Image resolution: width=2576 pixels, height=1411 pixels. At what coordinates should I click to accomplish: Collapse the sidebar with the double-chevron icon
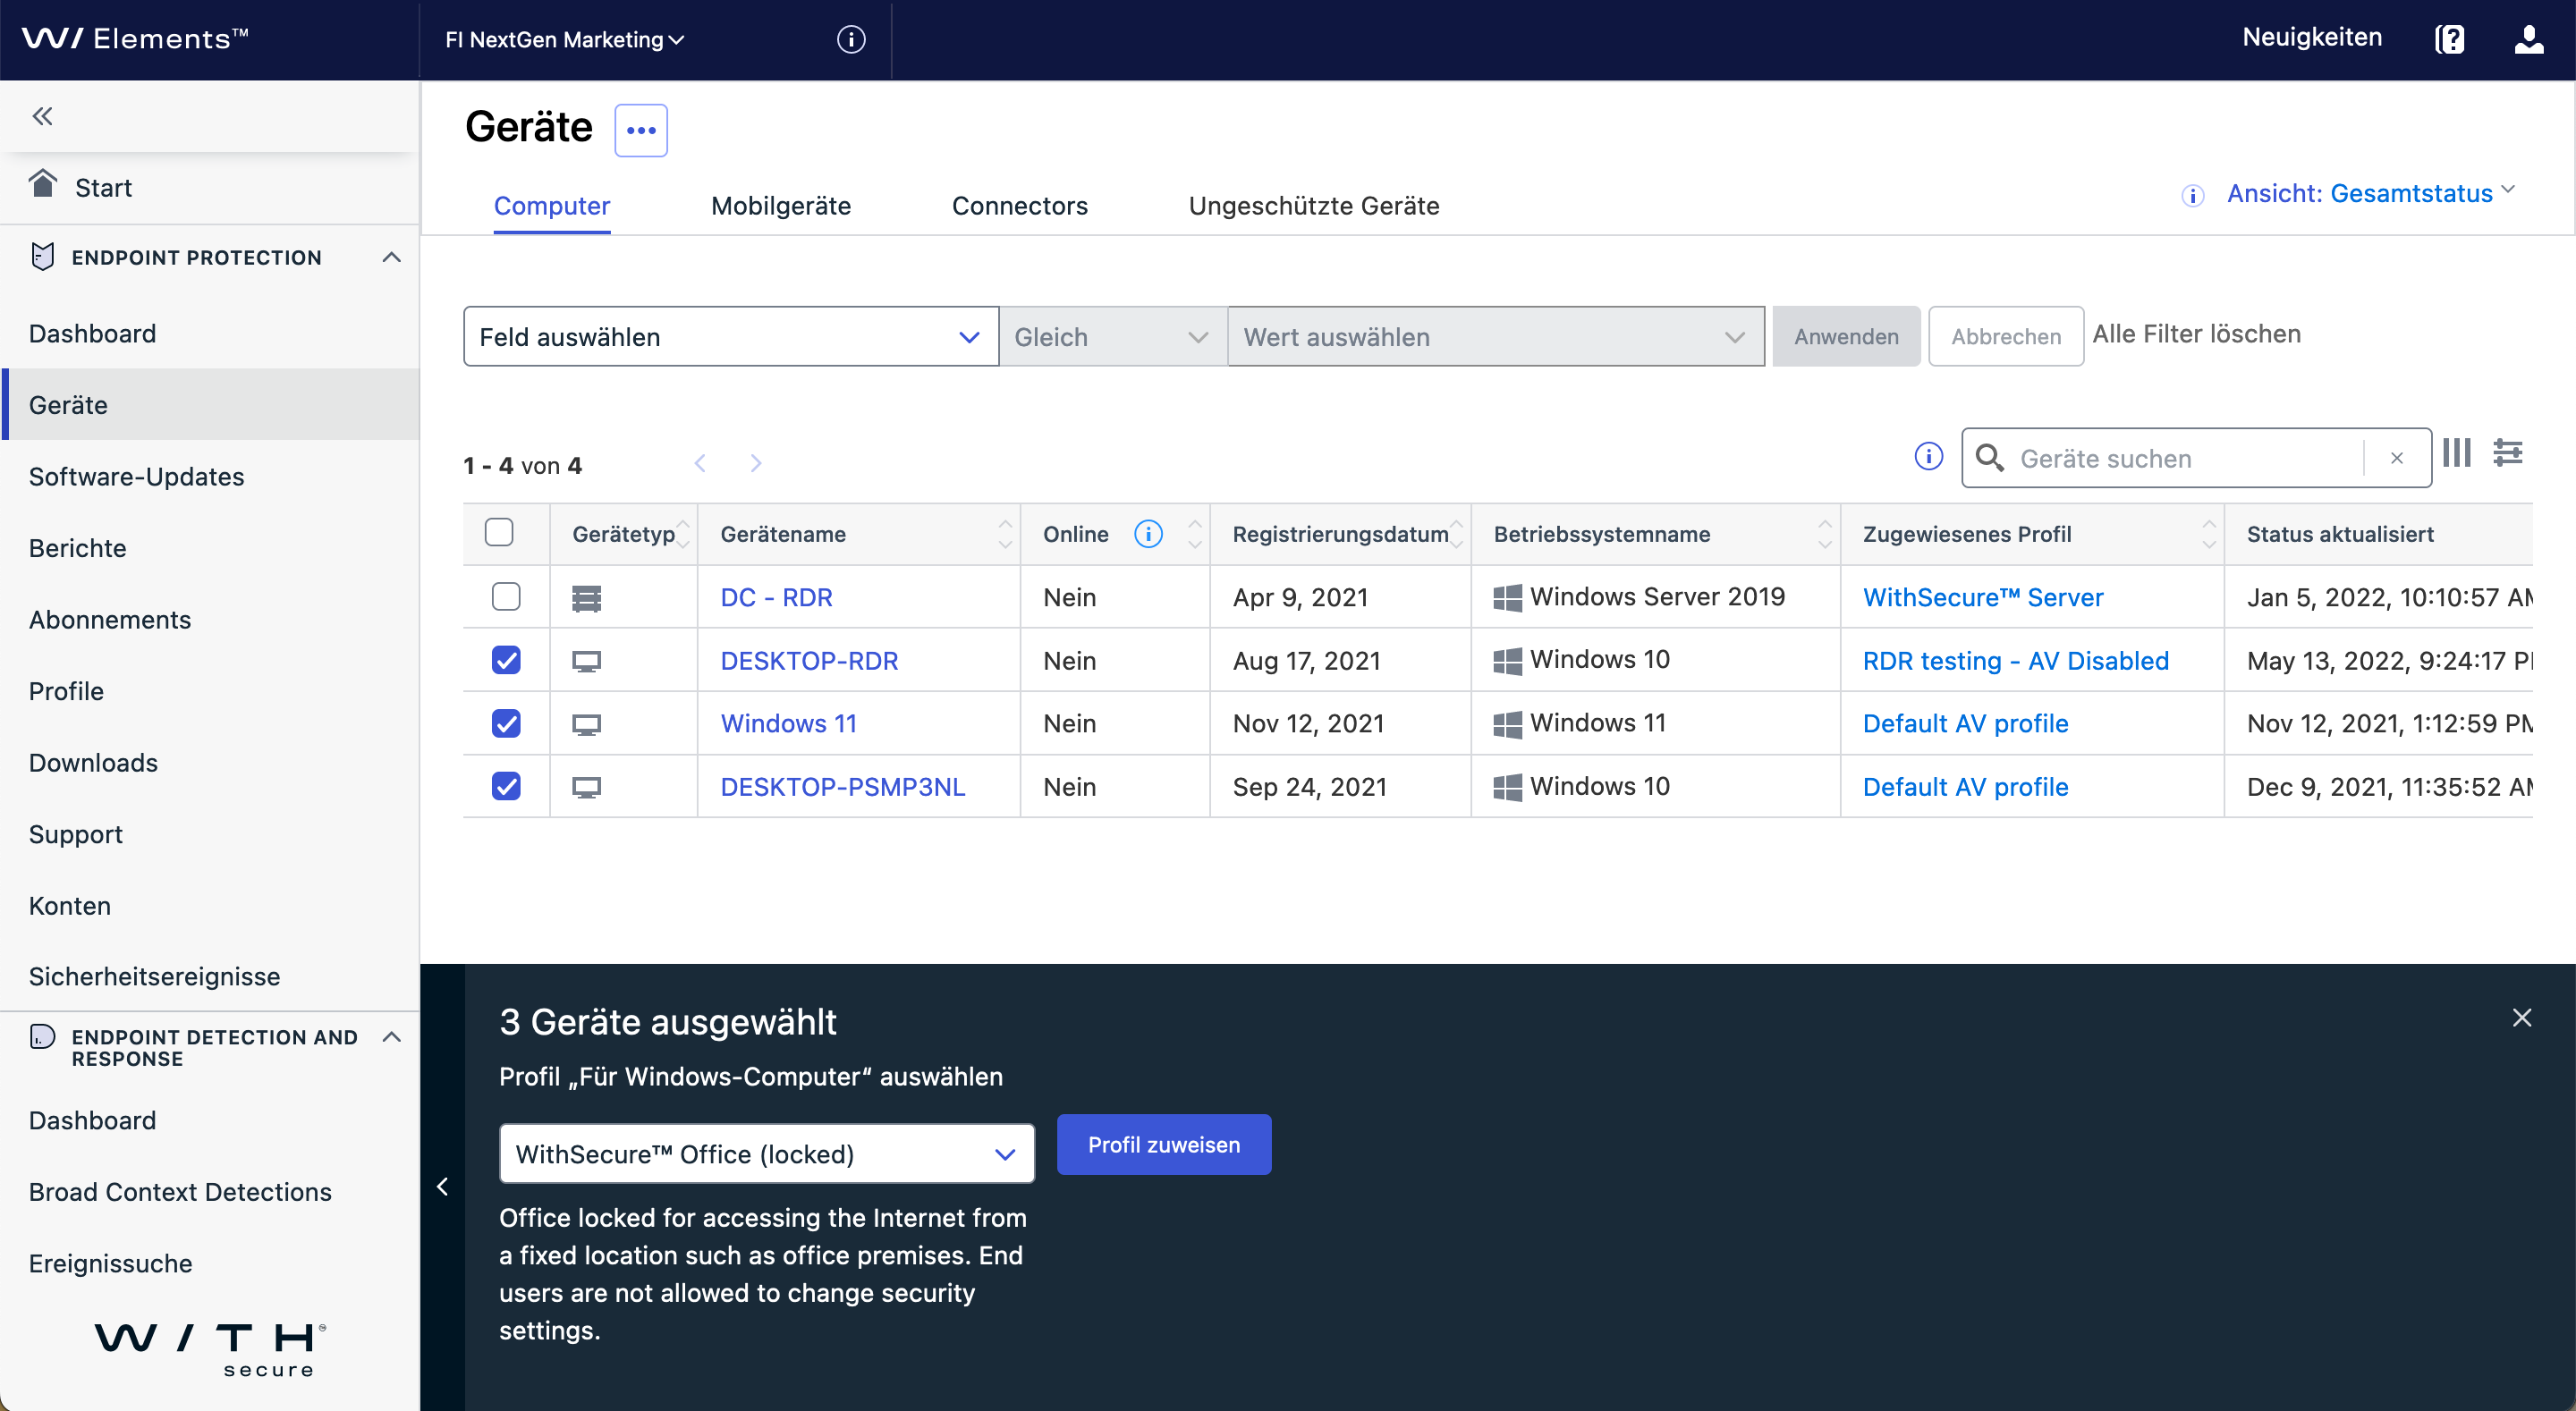point(42,116)
